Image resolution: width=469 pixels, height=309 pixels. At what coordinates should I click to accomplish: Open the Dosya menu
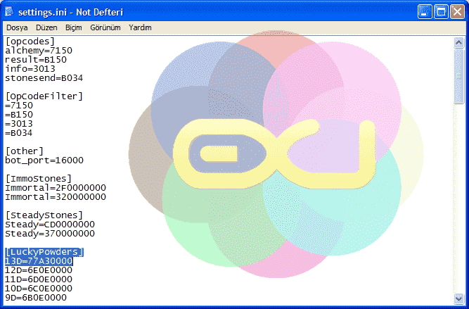tap(17, 27)
